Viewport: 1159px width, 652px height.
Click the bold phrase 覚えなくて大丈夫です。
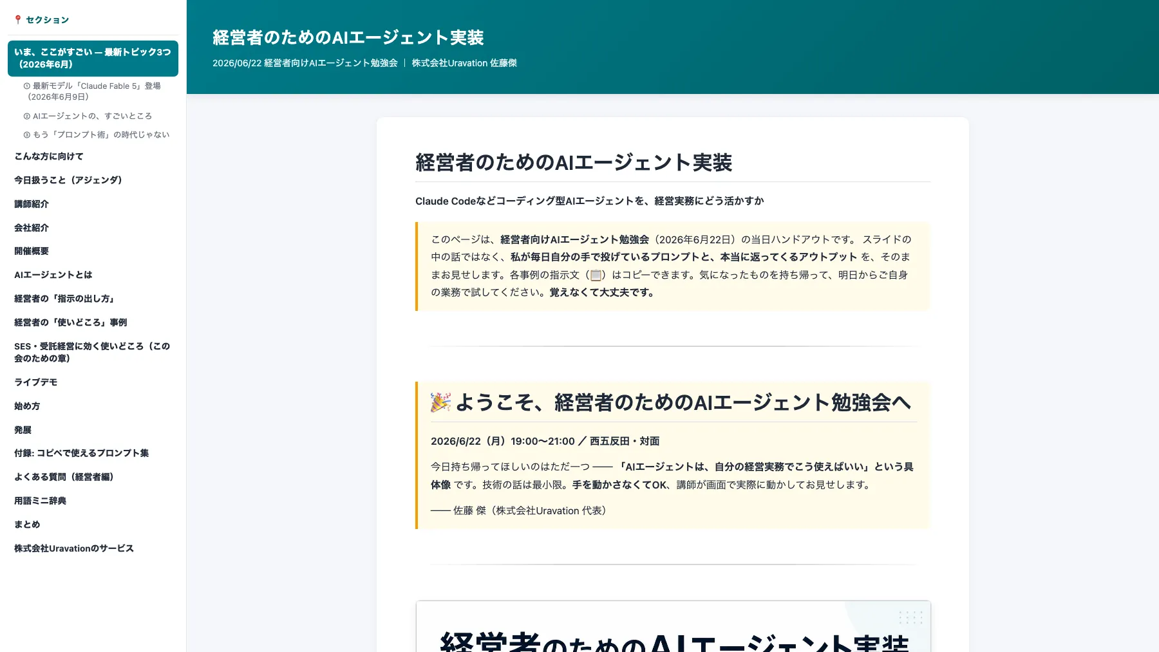click(x=603, y=292)
